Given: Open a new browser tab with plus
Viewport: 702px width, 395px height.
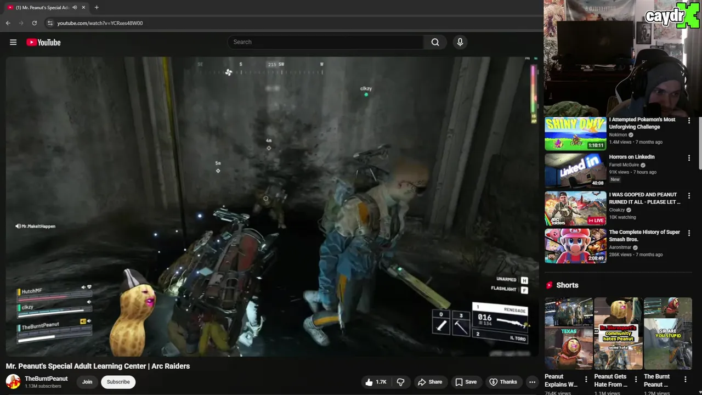Looking at the screenshot, I should [97, 8].
